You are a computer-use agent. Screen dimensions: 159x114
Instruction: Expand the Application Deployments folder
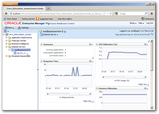pos(6,37)
